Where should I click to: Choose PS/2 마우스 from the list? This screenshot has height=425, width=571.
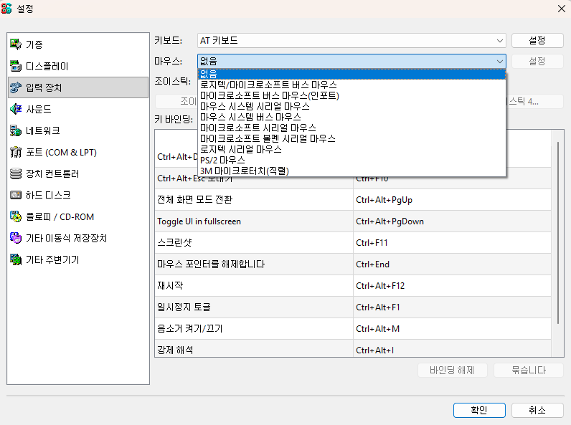point(223,160)
